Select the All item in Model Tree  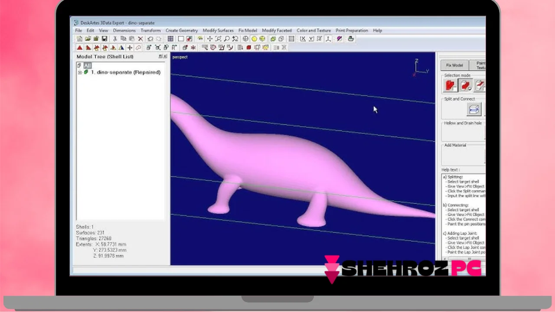coord(88,65)
